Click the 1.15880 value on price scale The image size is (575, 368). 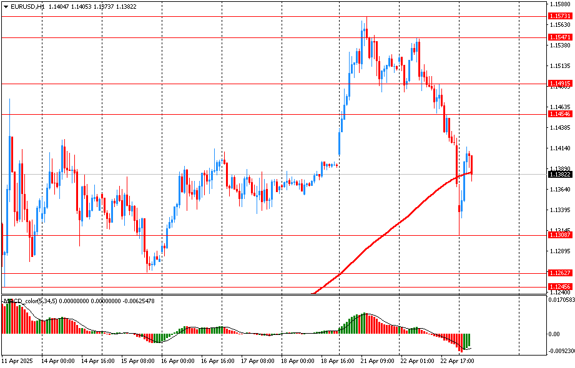tap(560, 4)
